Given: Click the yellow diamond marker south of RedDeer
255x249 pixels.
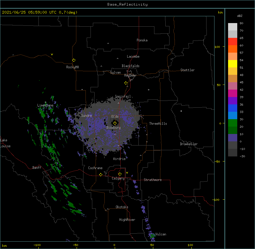Looking at the screenshot, I should 126,83.
